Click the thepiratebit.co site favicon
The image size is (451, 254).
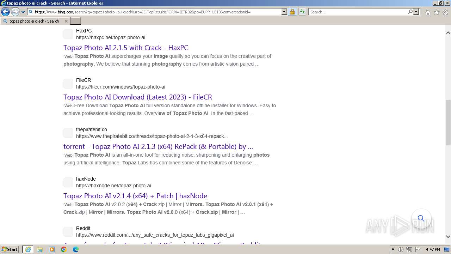[x=68, y=133]
